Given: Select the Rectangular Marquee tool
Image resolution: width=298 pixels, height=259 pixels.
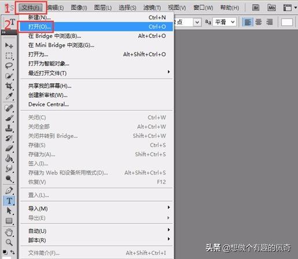Looking at the screenshot, I should [9, 55].
